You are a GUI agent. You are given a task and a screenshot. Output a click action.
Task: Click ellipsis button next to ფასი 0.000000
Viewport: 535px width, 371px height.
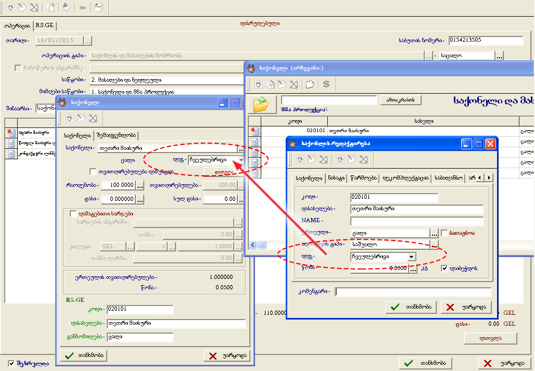pyautogui.click(x=140, y=199)
